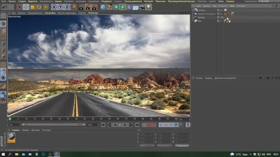280x157 pixels.
Task: Toggle the coordinate system icon
Action: [74, 7]
